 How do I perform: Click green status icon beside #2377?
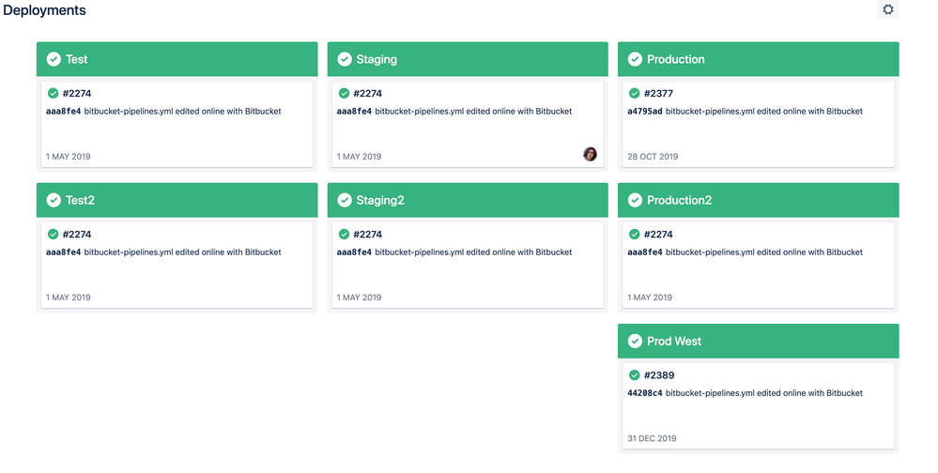(x=634, y=93)
